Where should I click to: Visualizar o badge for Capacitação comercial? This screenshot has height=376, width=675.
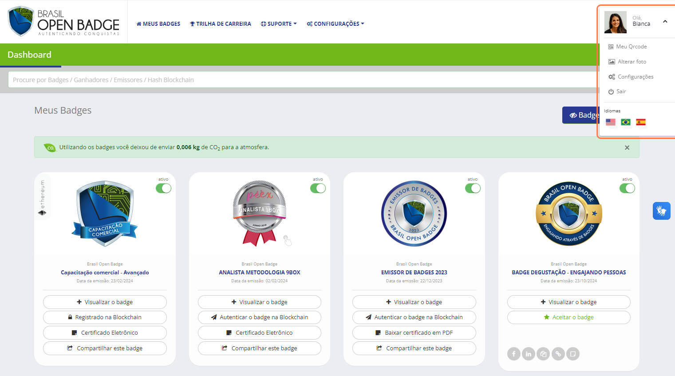[105, 302]
